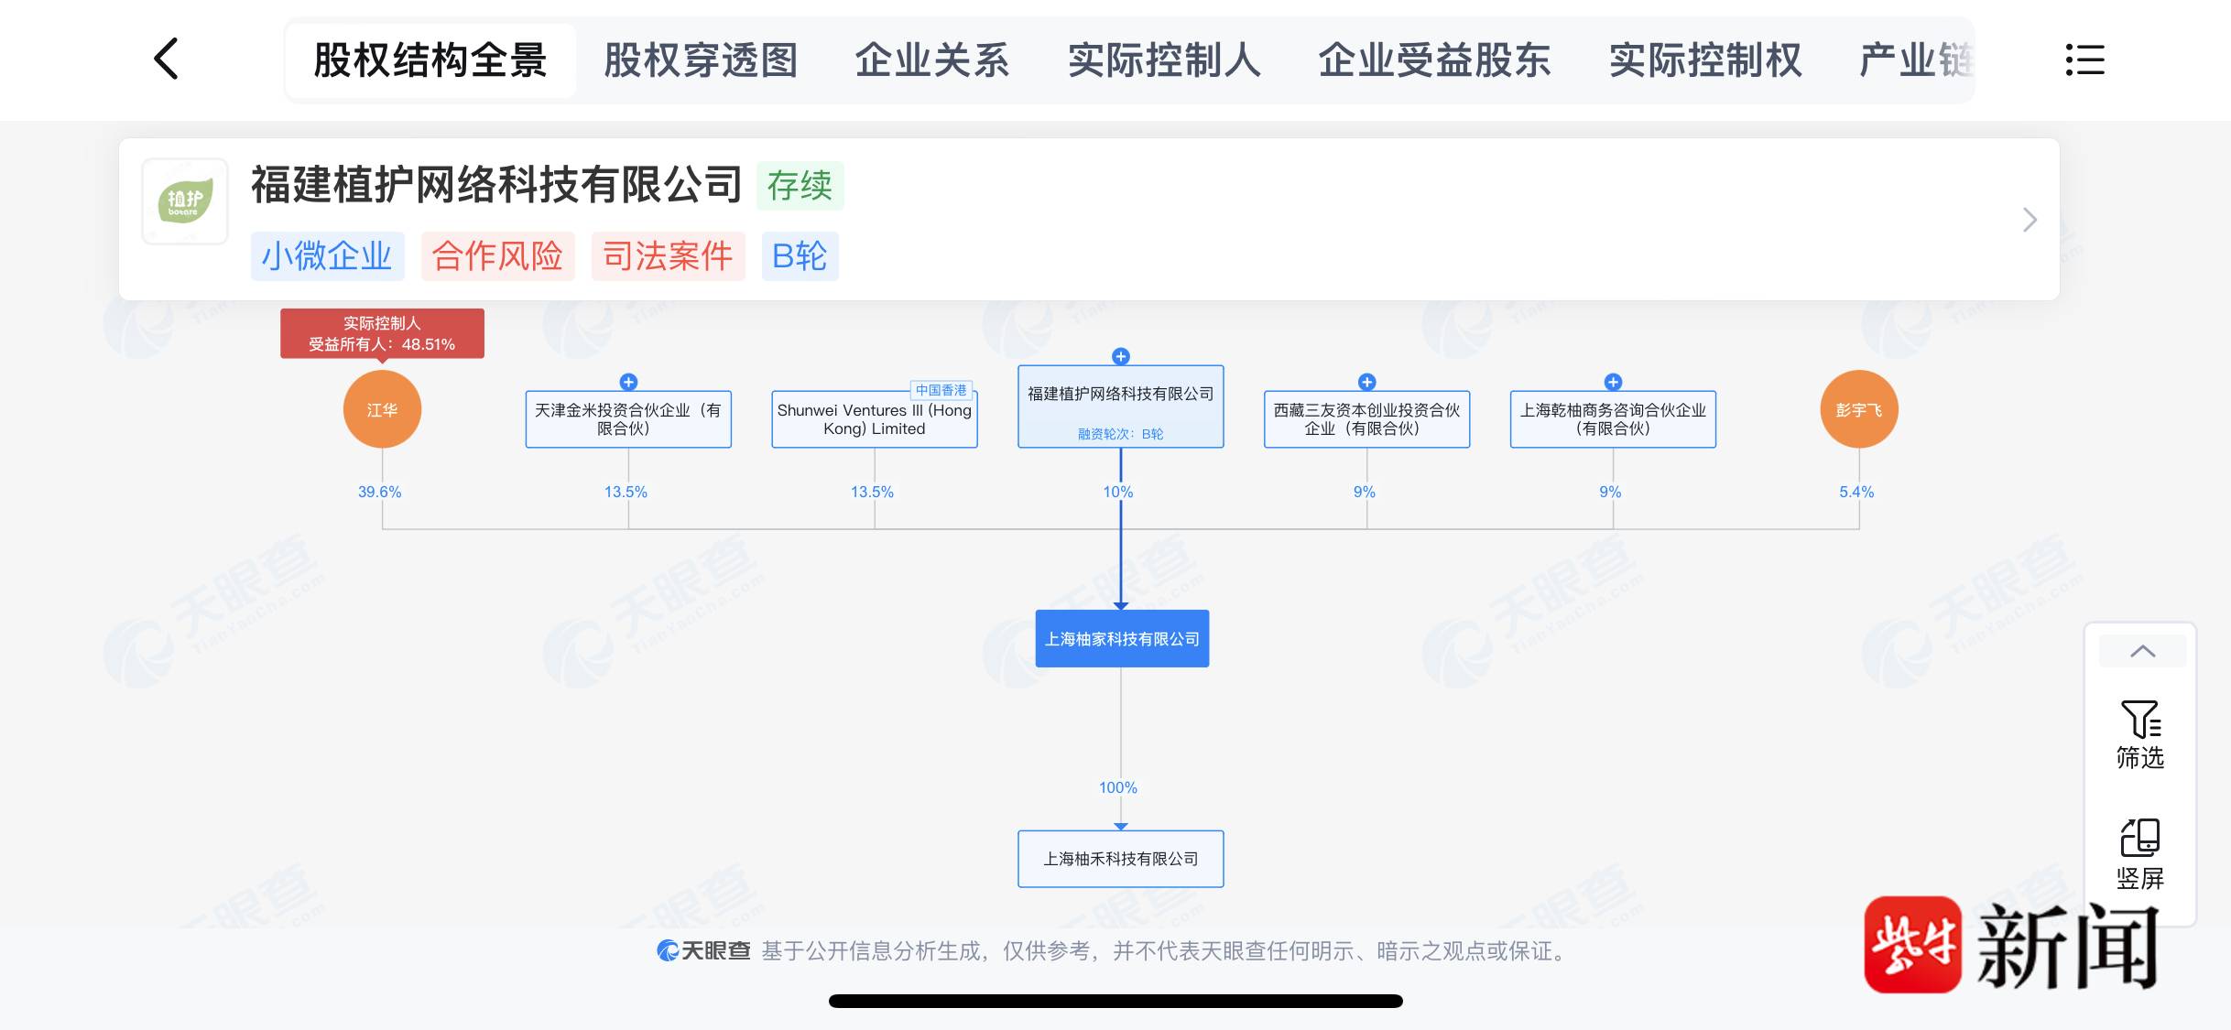Select the 江华 shareholder node
The height and width of the screenshot is (1030, 2231).
pos(382,409)
